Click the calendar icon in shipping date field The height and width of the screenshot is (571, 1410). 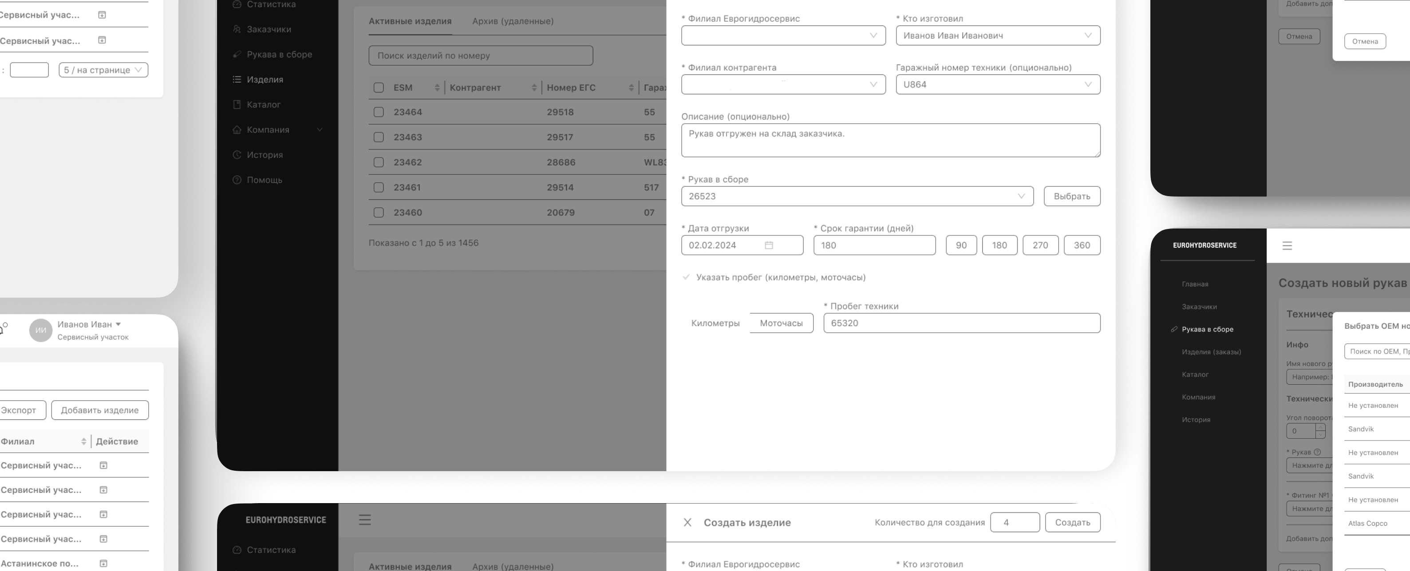point(769,245)
